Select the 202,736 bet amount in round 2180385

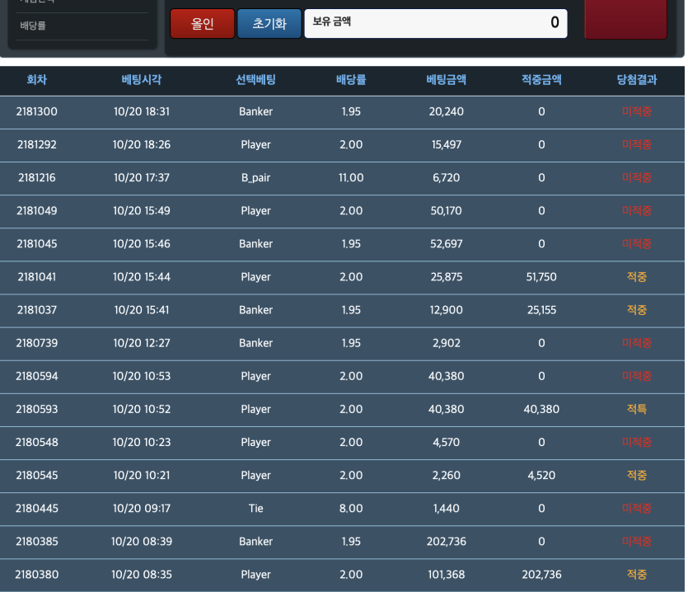pyautogui.click(x=447, y=542)
